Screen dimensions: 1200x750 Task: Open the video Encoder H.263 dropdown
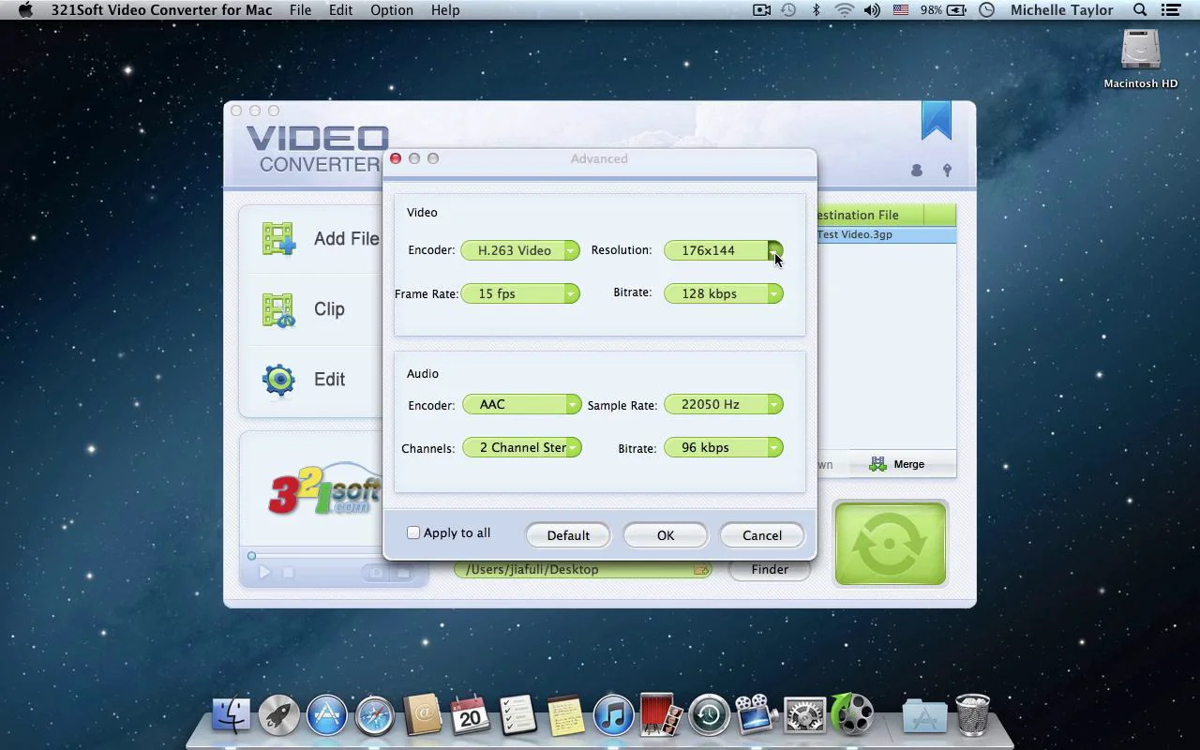tap(520, 250)
